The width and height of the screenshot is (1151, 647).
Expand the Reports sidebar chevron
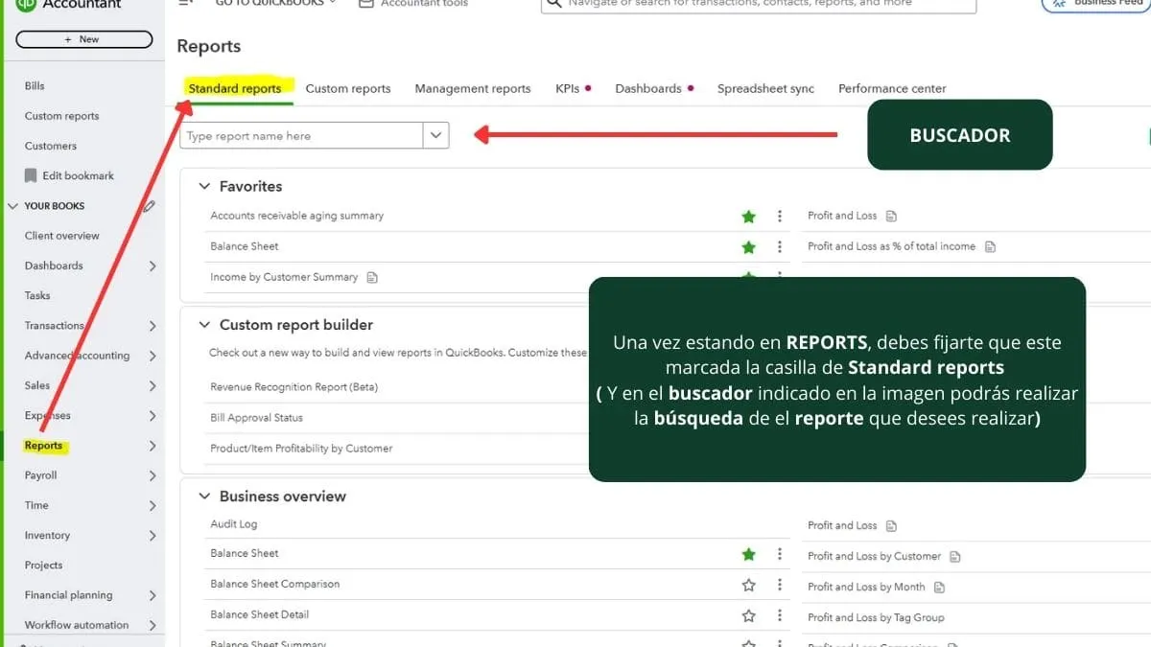(x=153, y=446)
